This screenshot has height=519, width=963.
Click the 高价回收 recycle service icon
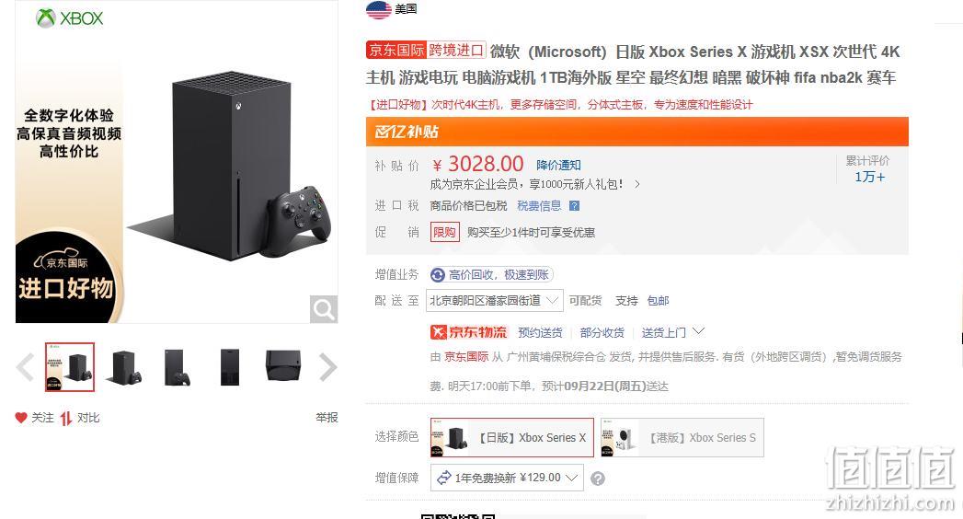438,274
